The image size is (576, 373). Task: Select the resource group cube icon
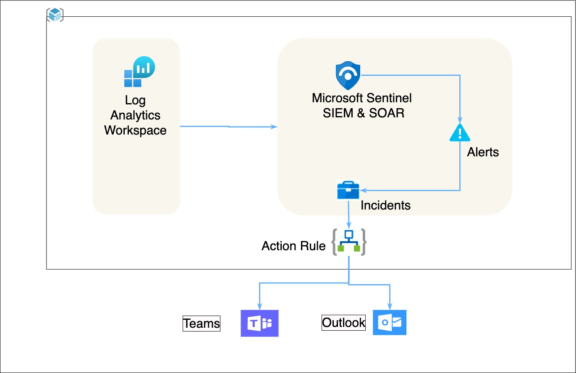[55, 15]
